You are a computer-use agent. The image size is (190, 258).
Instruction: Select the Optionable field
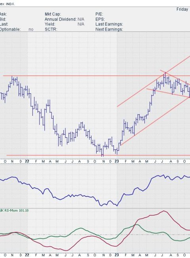coord(16,29)
